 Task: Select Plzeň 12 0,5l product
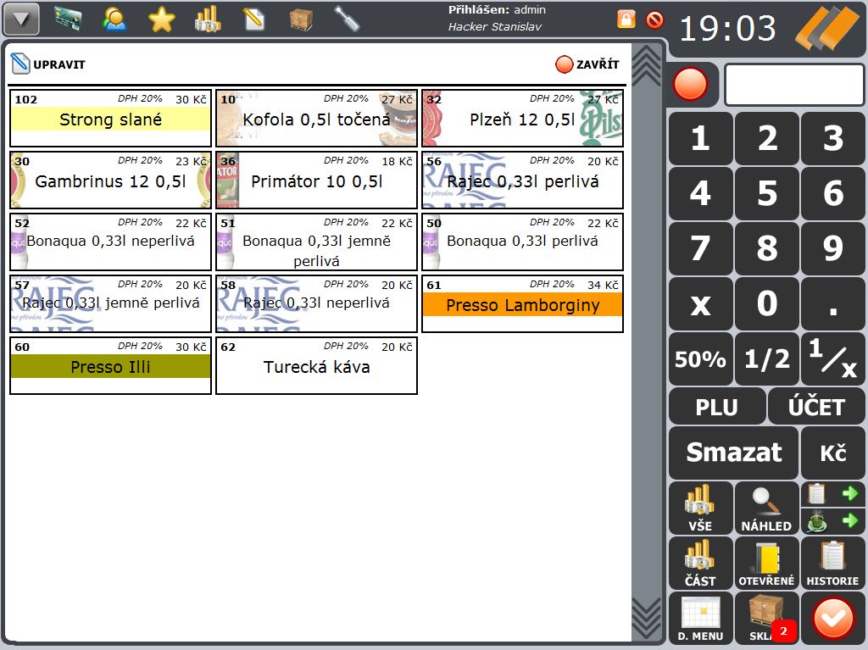[522, 118]
